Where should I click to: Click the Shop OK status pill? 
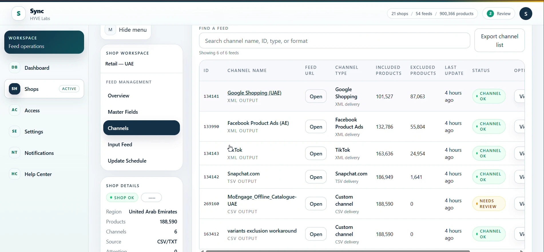click(122, 197)
